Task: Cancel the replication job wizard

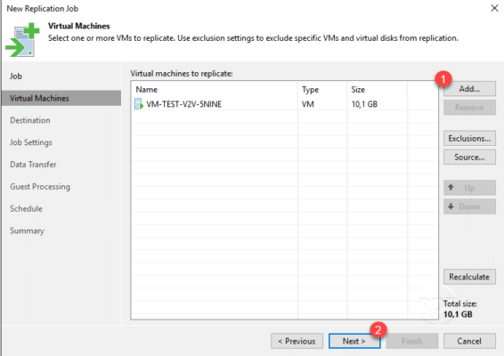Action: point(469,341)
